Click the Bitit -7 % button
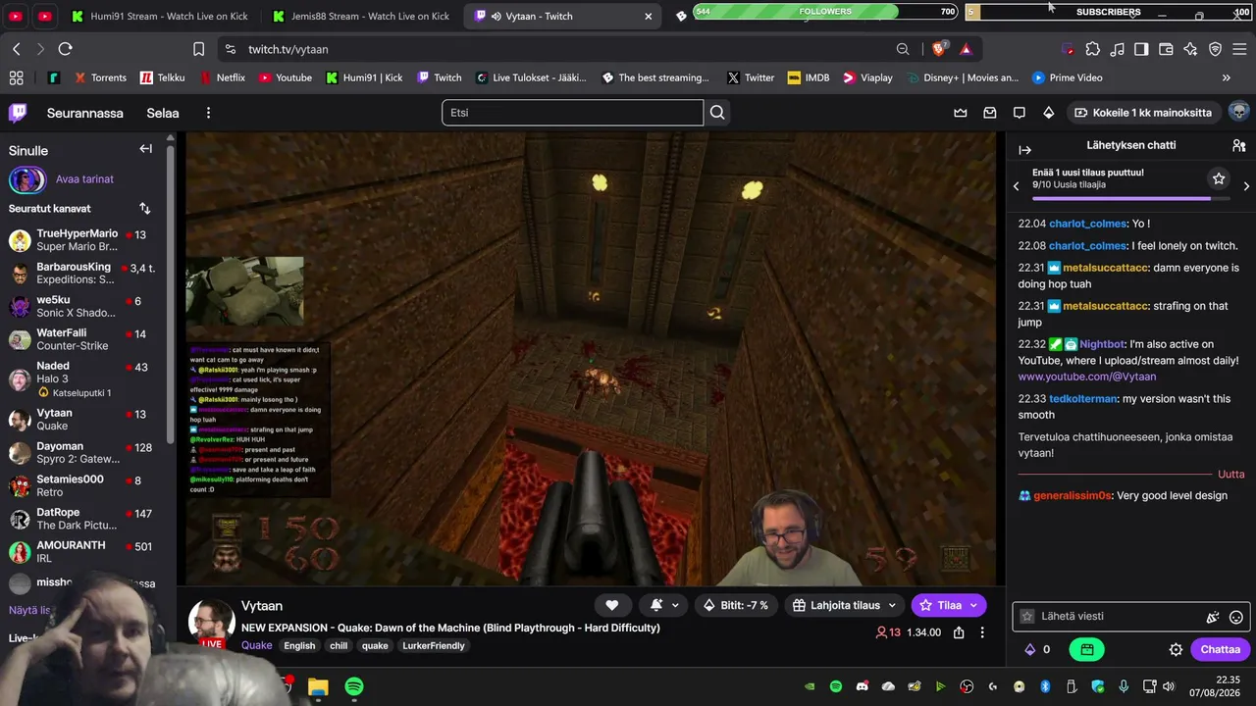This screenshot has width=1256, height=706. (736, 605)
